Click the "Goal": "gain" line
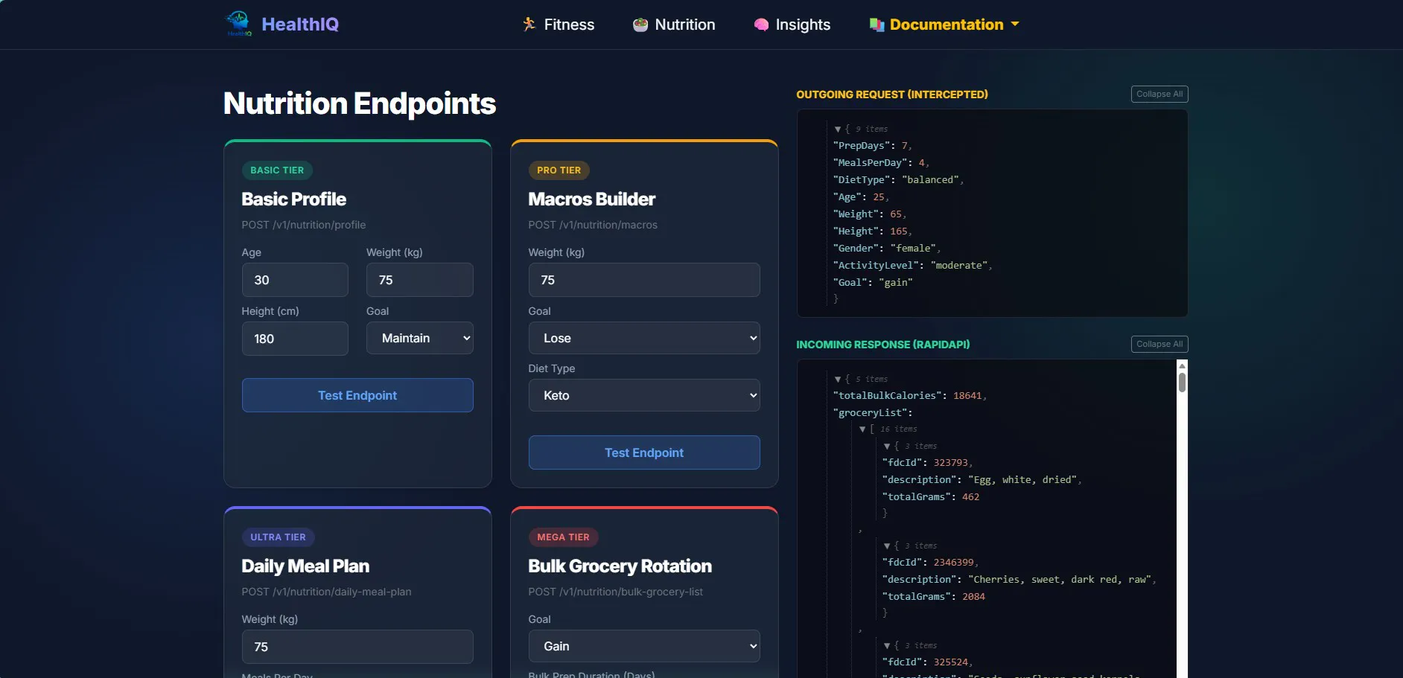This screenshot has height=678, width=1403. tap(873, 283)
